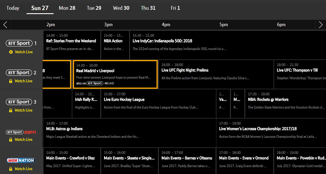Switch to the Today tab
This screenshot has width=326, height=174.
click(x=13, y=8)
